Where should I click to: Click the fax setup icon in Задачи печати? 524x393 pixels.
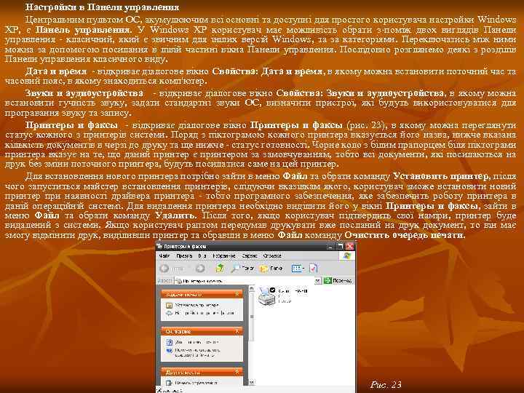coord(169,313)
